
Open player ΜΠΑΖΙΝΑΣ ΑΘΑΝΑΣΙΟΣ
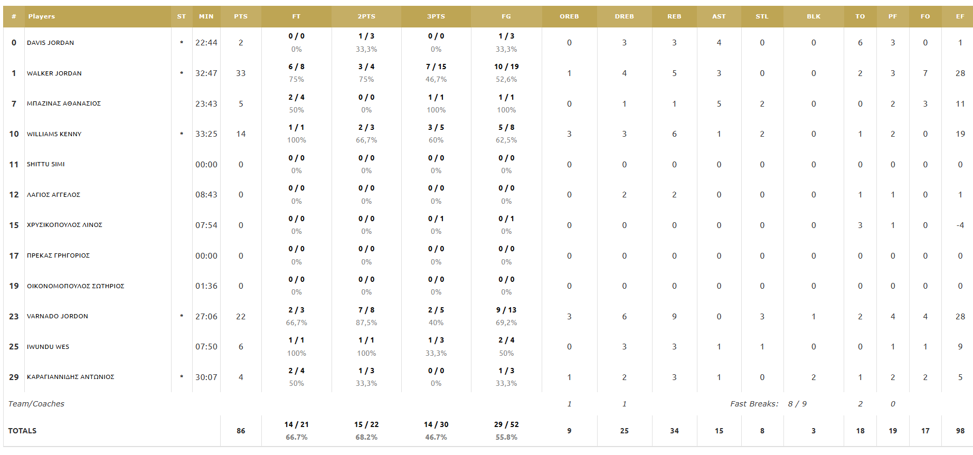[64, 103]
